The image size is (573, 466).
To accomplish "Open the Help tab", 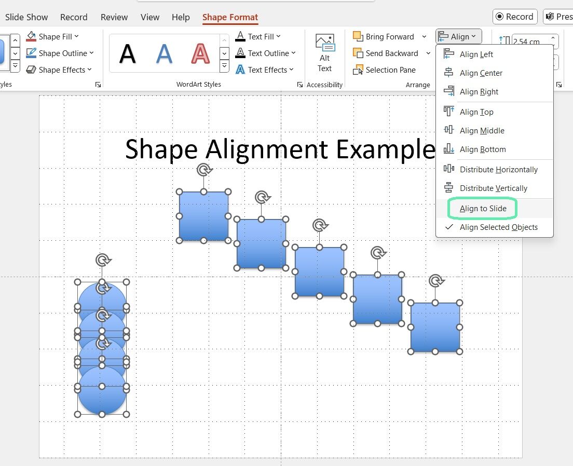I will tap(181, 17).
